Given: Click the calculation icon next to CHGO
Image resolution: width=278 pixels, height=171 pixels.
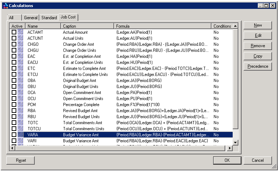Looking at the screenshot, I should click(x=21, y=44).
